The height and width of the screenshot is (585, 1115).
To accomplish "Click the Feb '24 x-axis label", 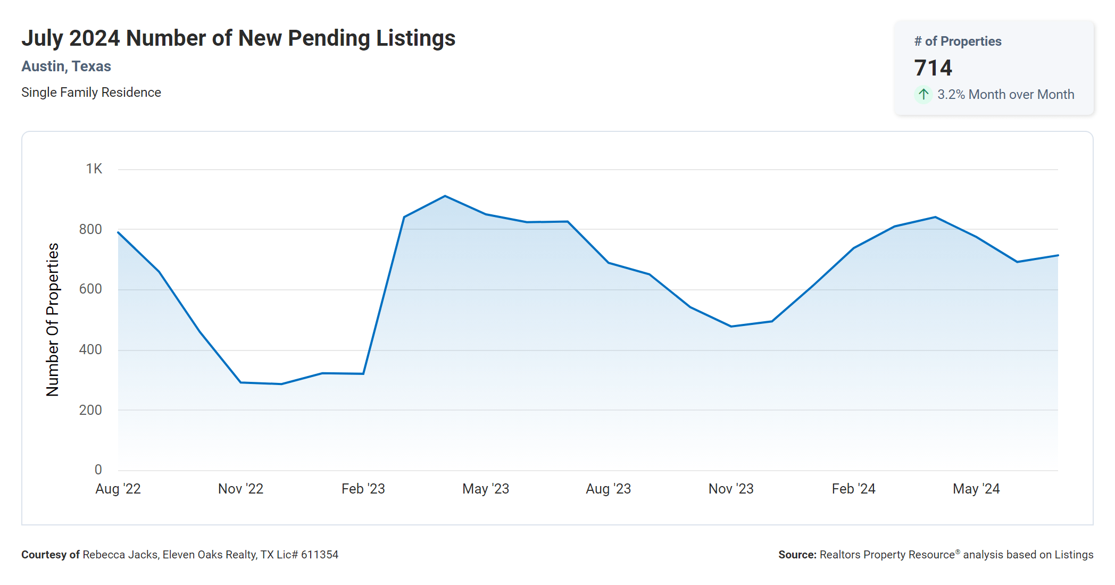I will point(853,489).
